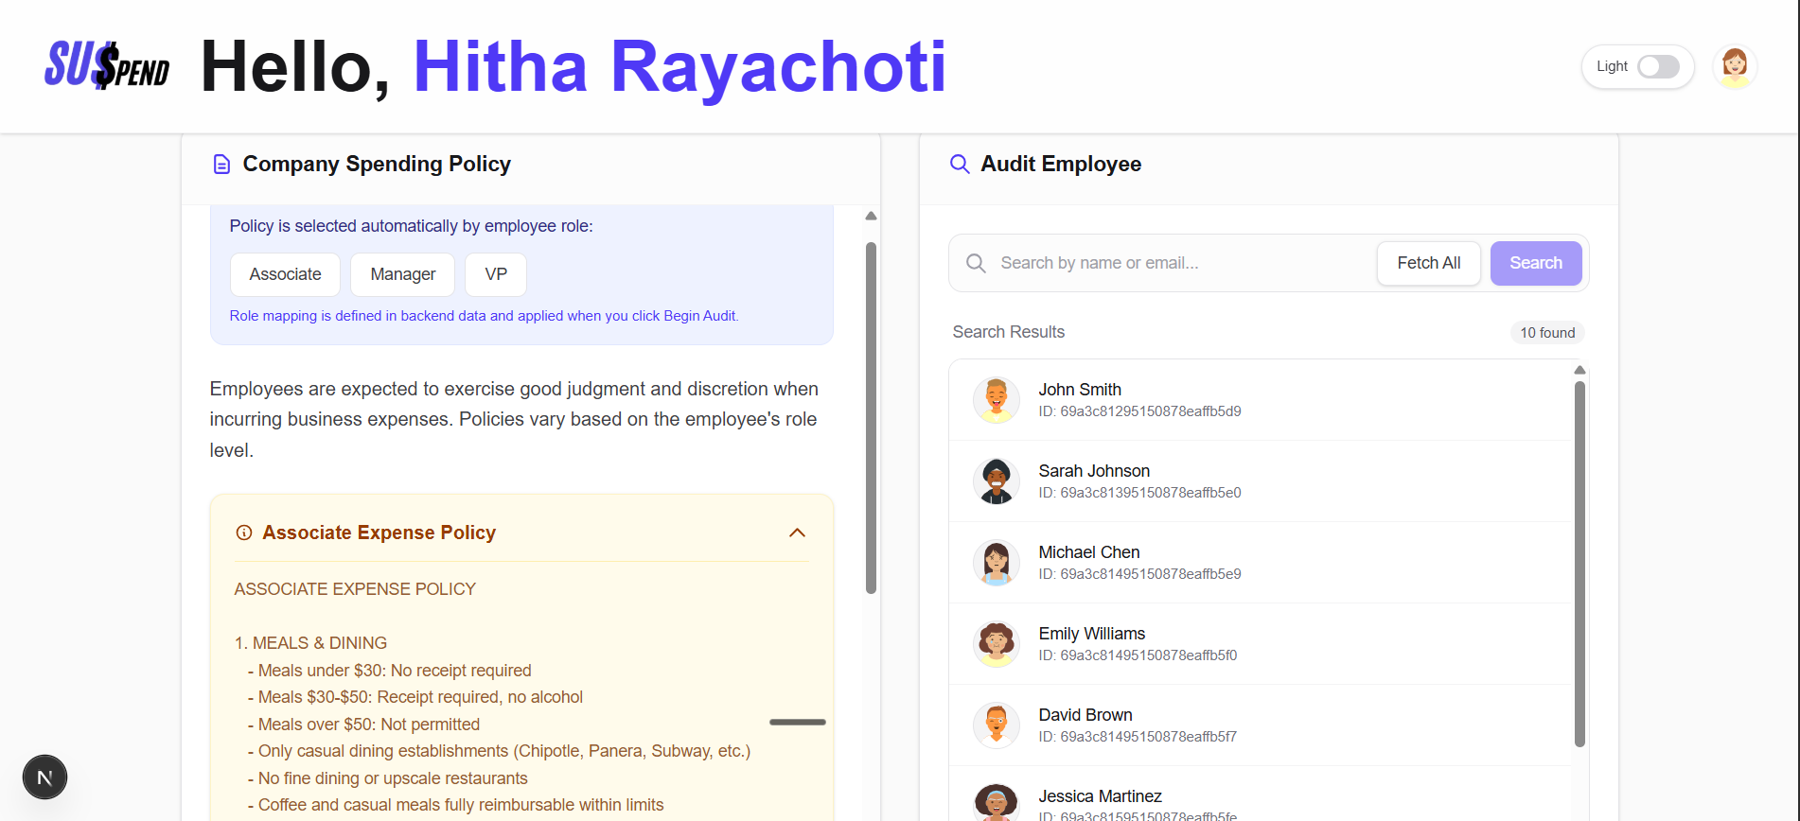Select the John Smith name
The image size is (1800, 821).
coord(1080,390)
